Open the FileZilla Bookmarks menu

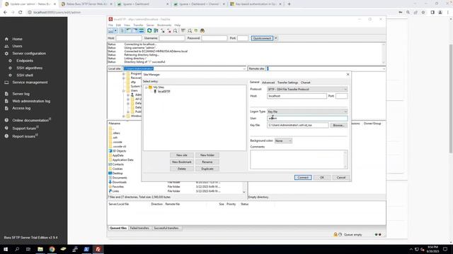click(164, 25)
